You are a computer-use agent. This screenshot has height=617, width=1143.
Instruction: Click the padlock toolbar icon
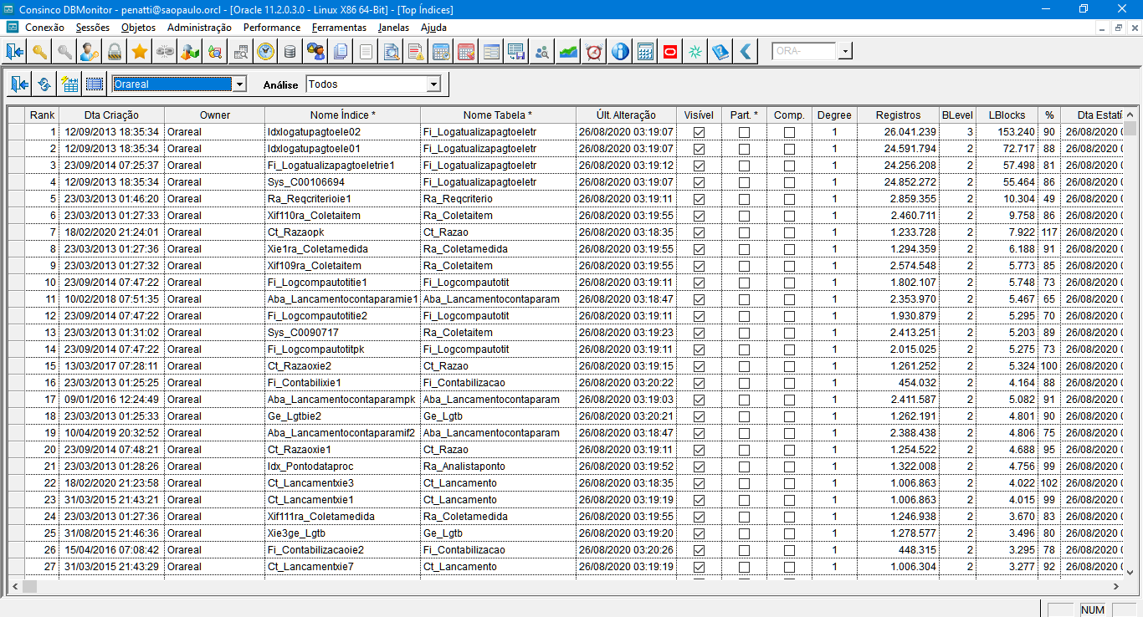pos(115,52)
